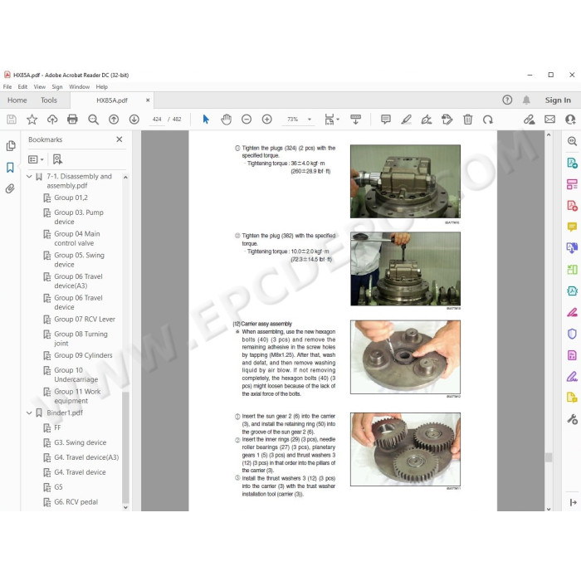Open bookmark G3. Swing device
Screen dimensions: 581x581
(80, 442)
